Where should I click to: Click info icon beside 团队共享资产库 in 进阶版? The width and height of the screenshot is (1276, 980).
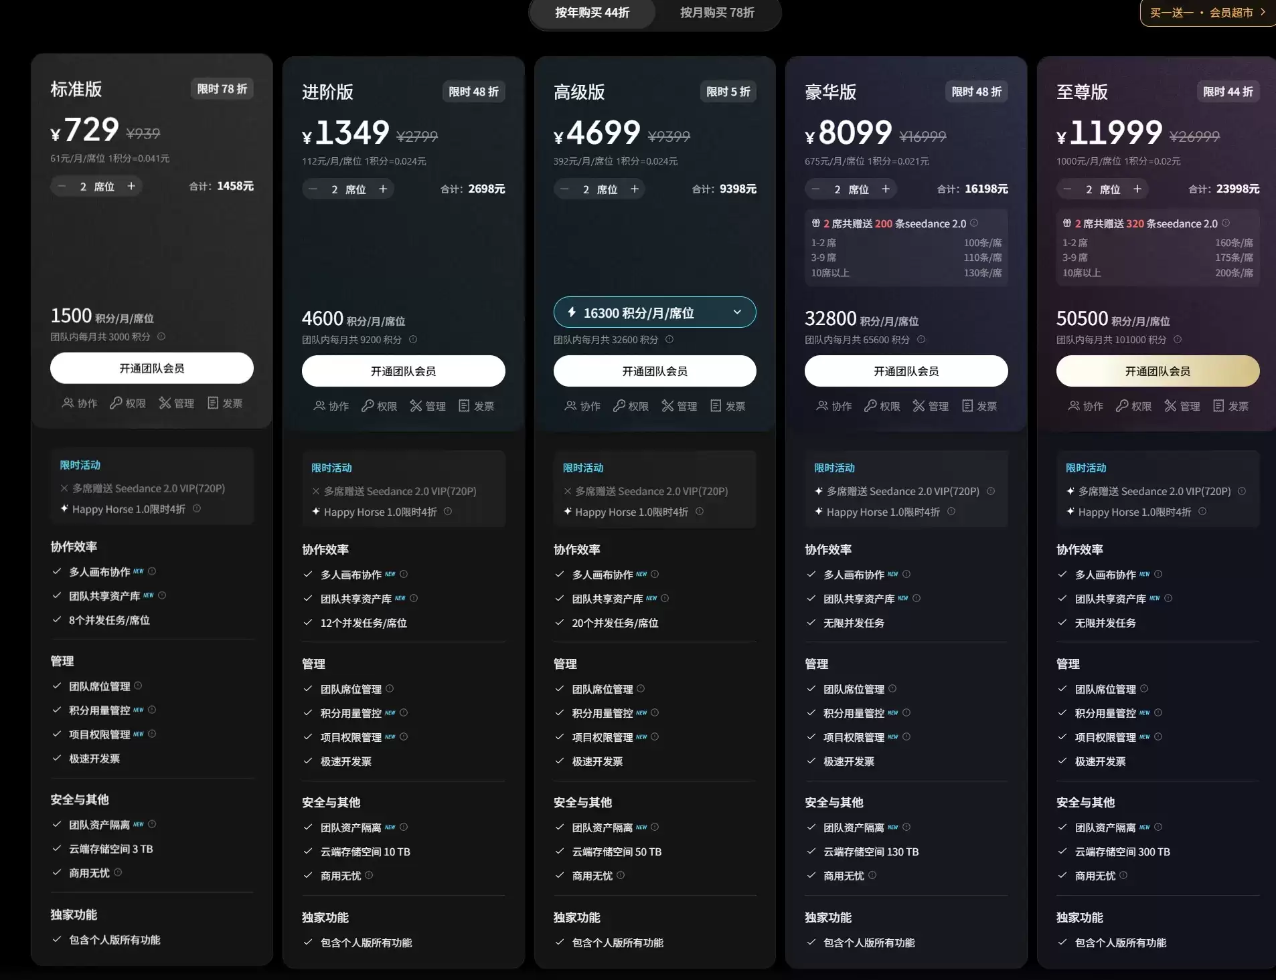point(414,598)
